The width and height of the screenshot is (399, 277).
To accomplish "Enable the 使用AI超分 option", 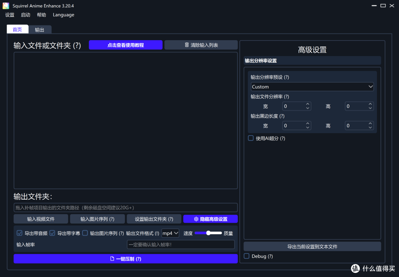I will point(250,138).
